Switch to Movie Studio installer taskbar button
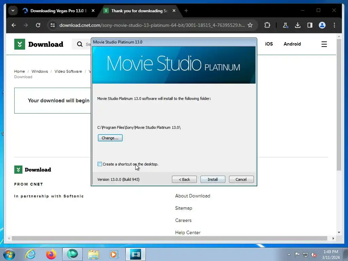Image resolution: width=348 pixels, height=261 pixels. tap(136, 254)
